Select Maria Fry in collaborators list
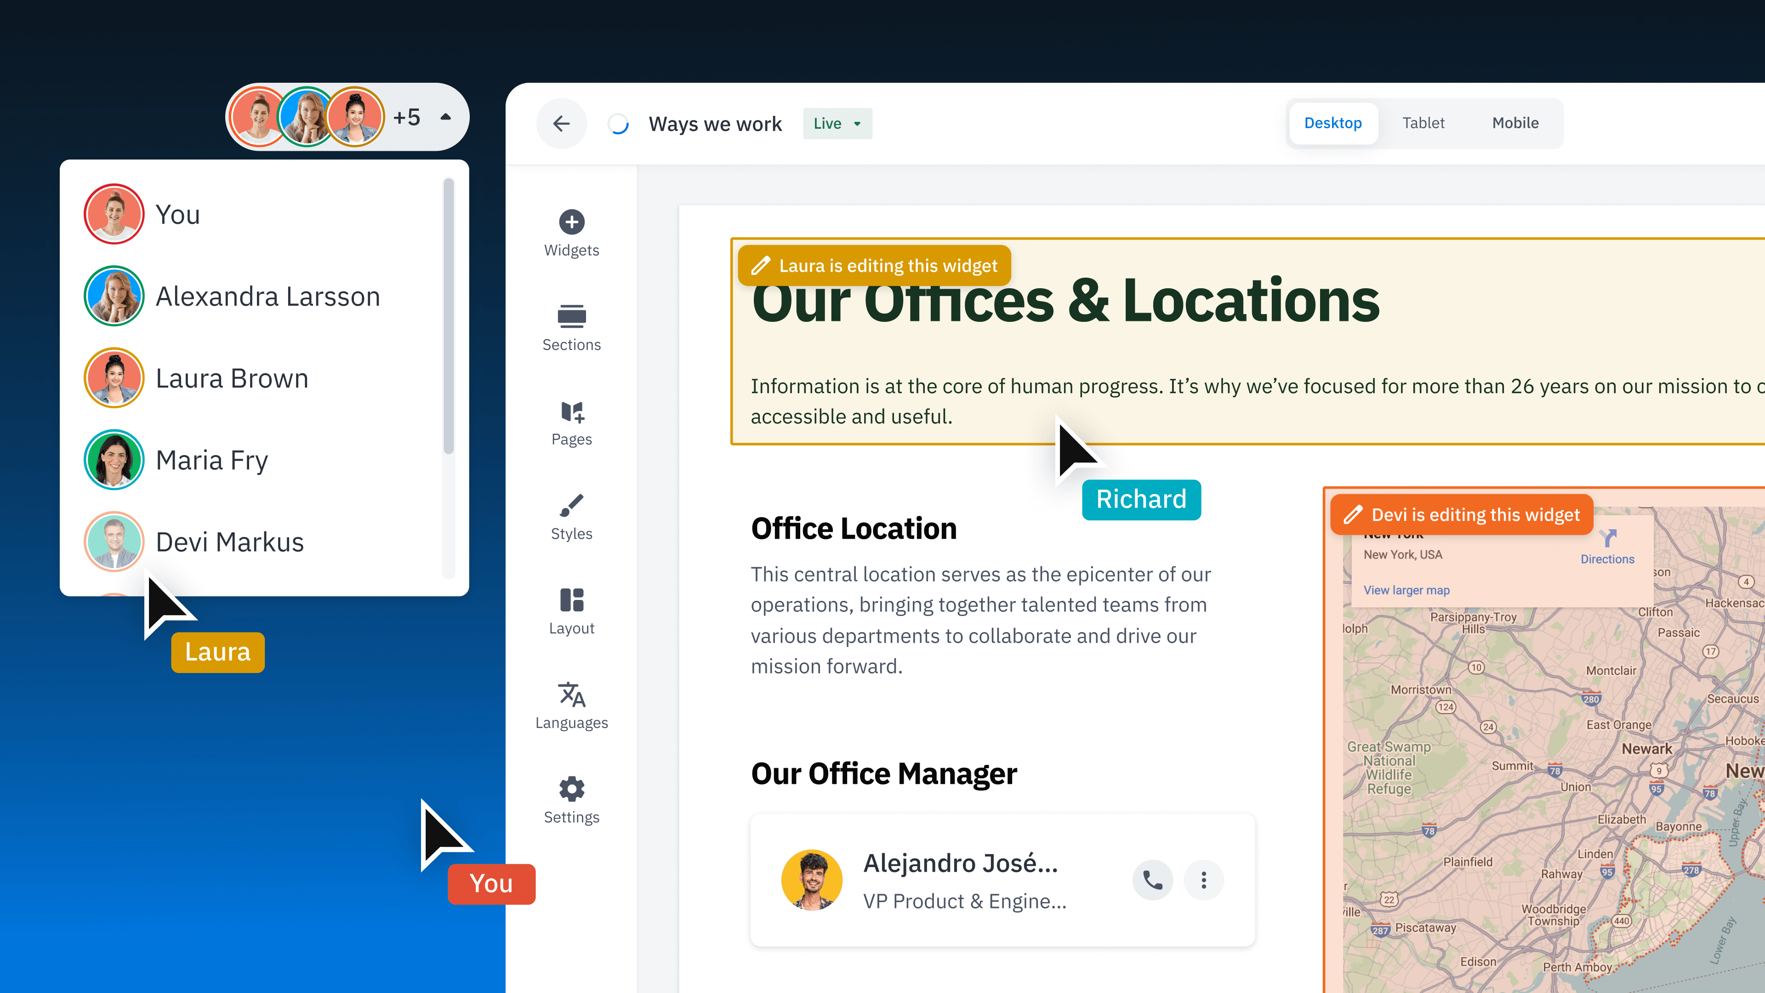1765x993 pixels. tap(211, 460)
